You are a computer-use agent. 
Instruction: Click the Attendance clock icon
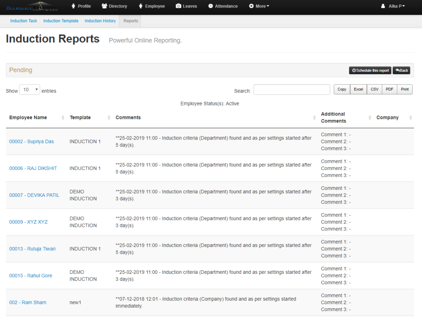(211, 6)
